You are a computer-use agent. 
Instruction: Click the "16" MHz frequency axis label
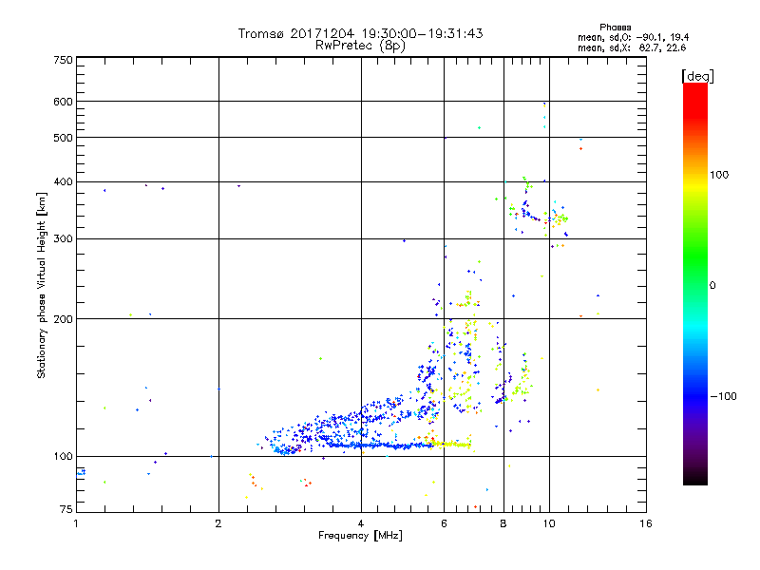[x=646, y=523]
